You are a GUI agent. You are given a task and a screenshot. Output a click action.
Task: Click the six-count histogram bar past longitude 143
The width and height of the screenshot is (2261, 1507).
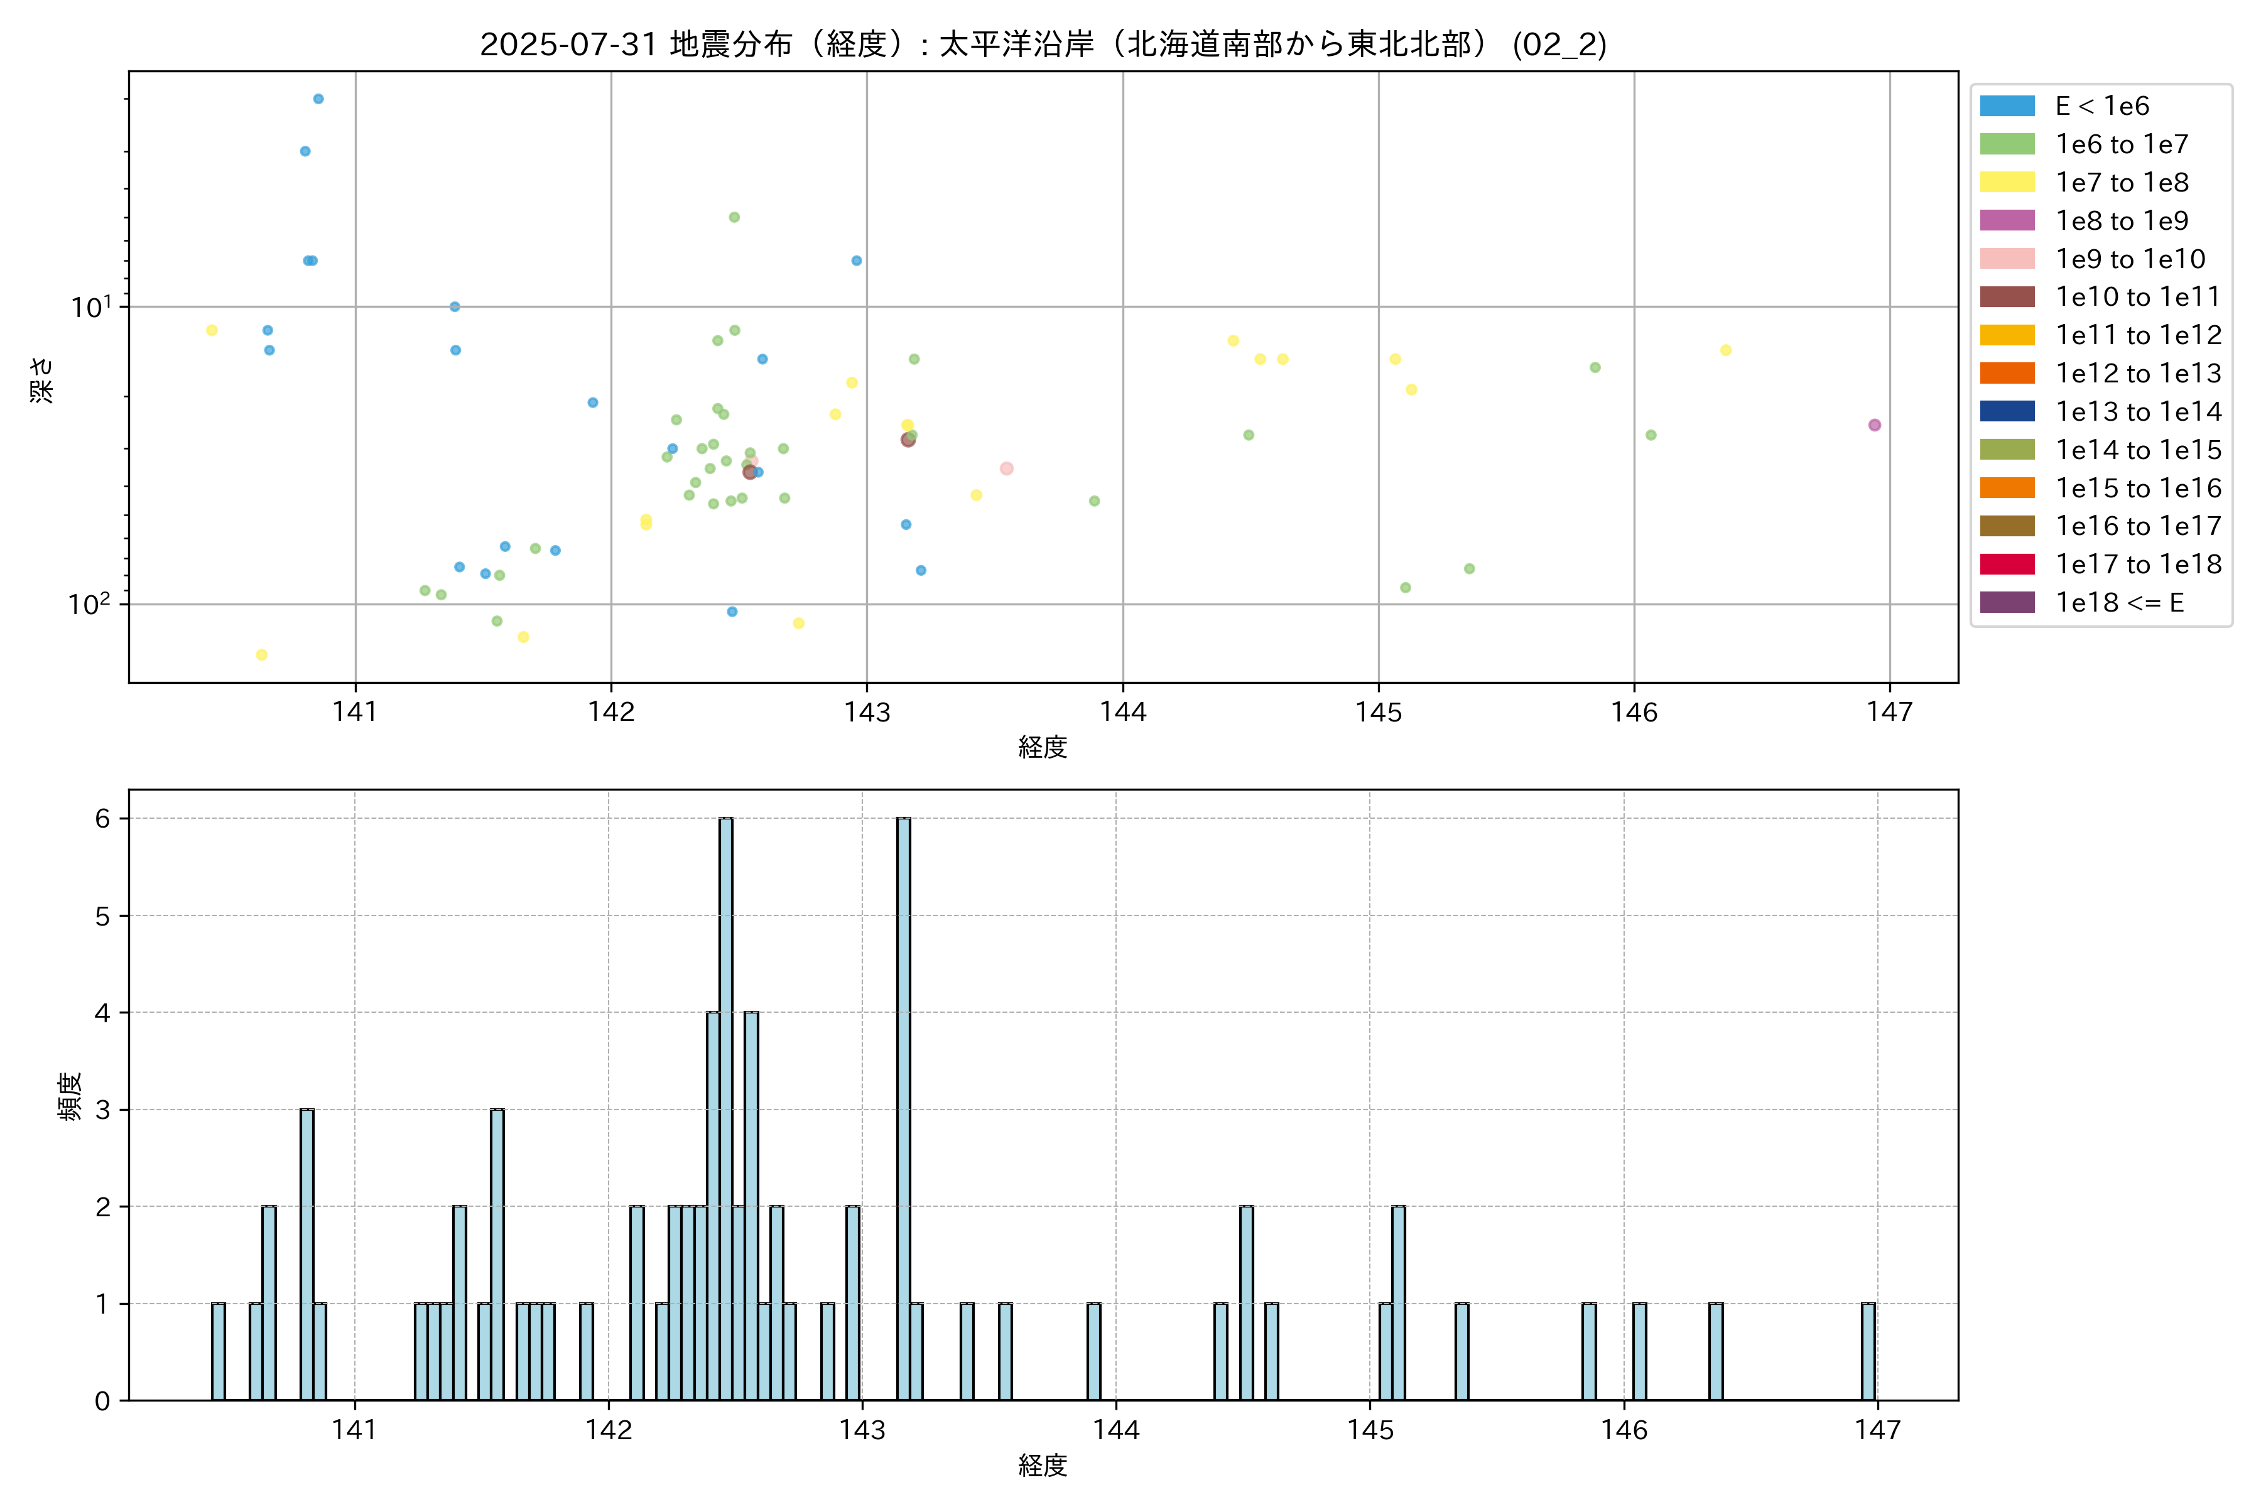click(x=904, y=1105)
